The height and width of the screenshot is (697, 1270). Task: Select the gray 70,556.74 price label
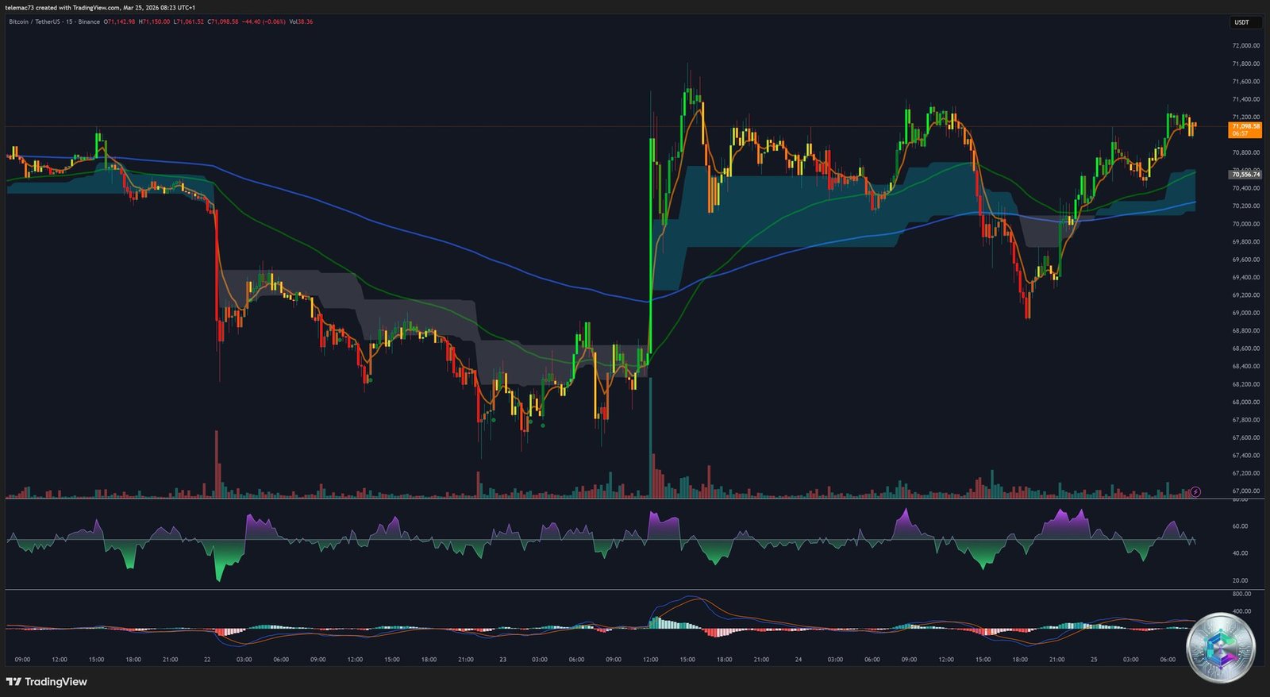tap(1245, 174)
